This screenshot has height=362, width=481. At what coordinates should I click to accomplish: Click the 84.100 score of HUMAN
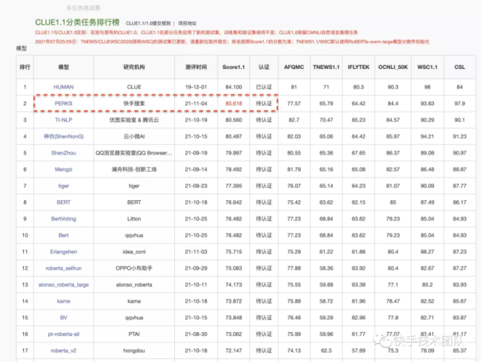coord(234,87)
